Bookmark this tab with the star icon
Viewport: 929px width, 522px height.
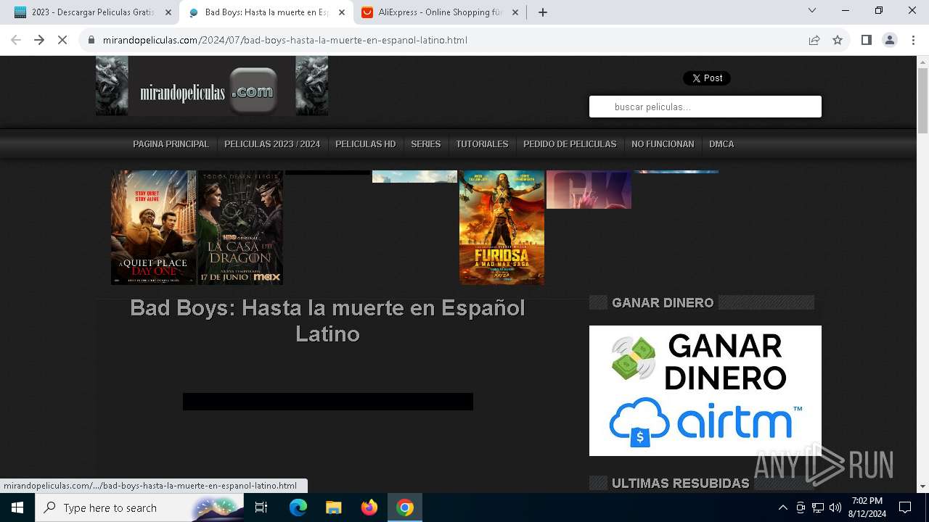click(838, 40)
